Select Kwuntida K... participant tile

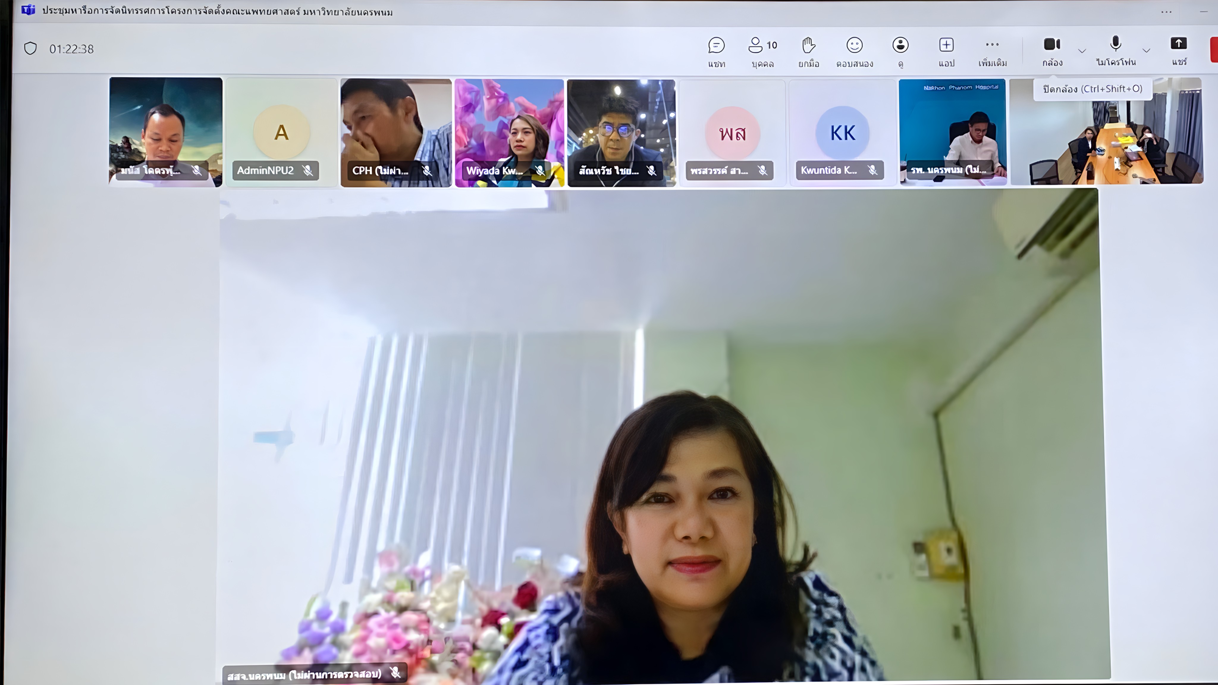pyautogui.click(x=842, y=132)
